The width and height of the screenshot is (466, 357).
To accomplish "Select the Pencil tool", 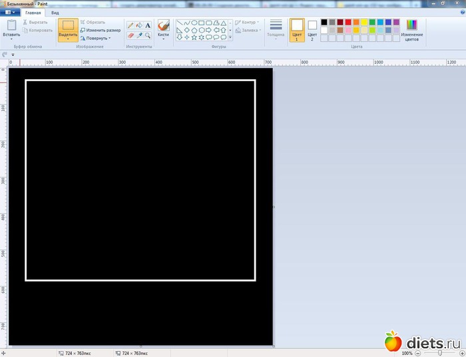I will pyautogui.click(x=130, y=25).
